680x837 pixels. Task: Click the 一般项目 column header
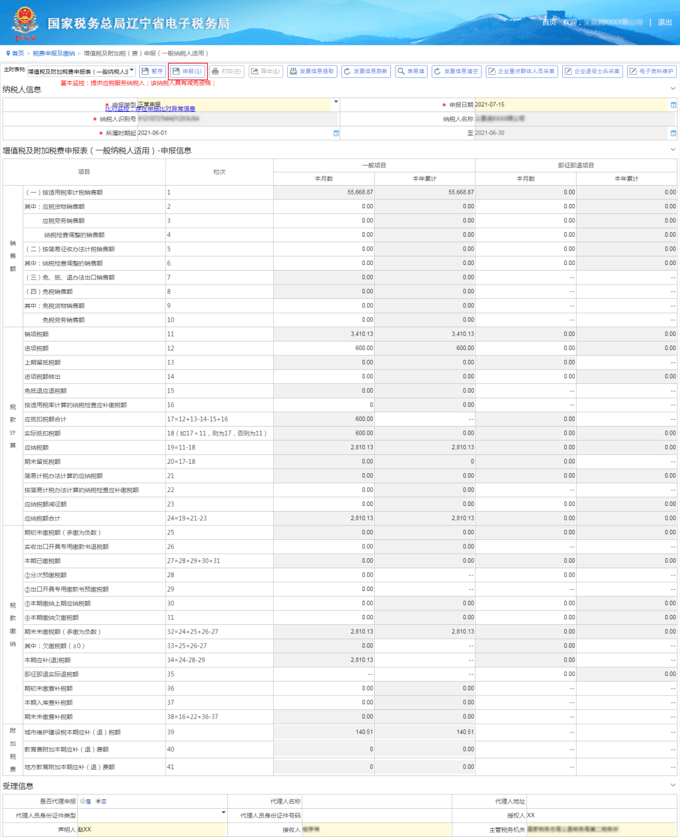click(x=374, y=166)
